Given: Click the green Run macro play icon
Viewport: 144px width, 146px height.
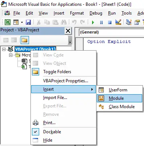Looking at the screenshot, I should (93, 23).
